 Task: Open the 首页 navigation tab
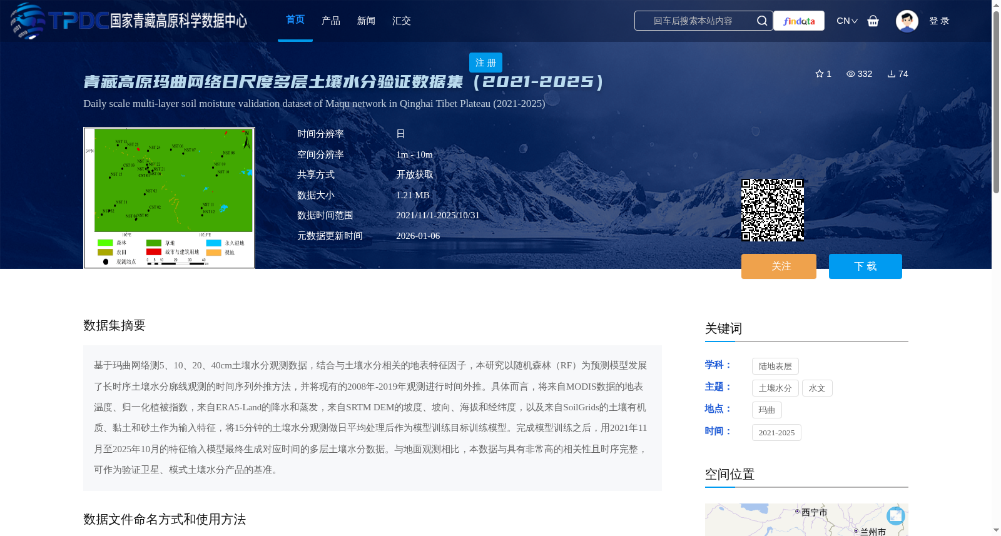(x=295, y=20)
